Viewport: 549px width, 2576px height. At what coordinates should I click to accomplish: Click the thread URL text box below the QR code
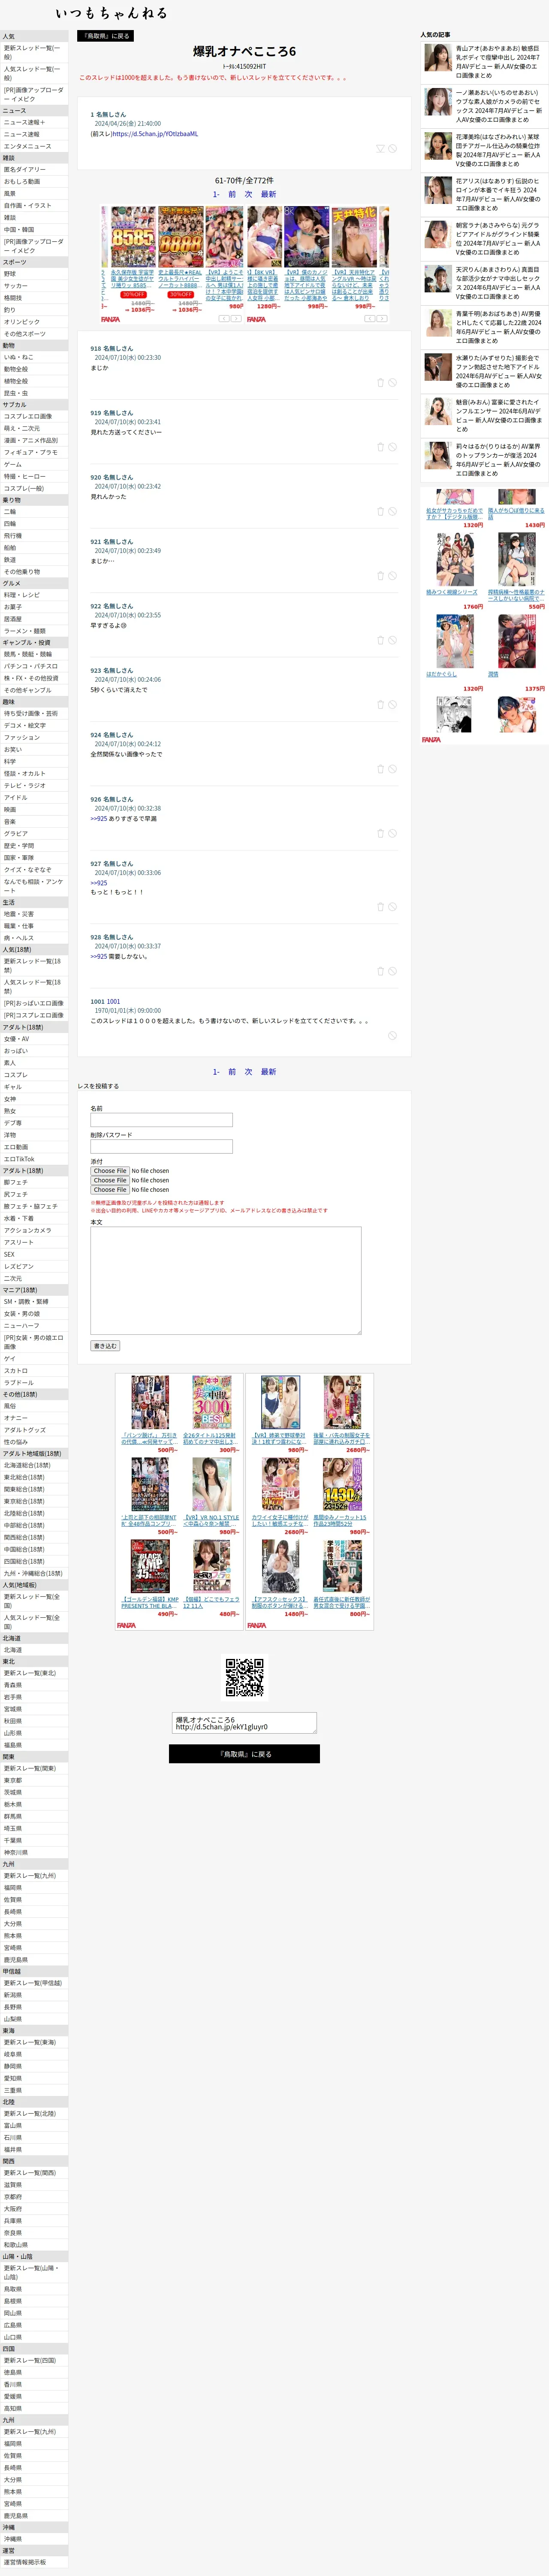244,1723
